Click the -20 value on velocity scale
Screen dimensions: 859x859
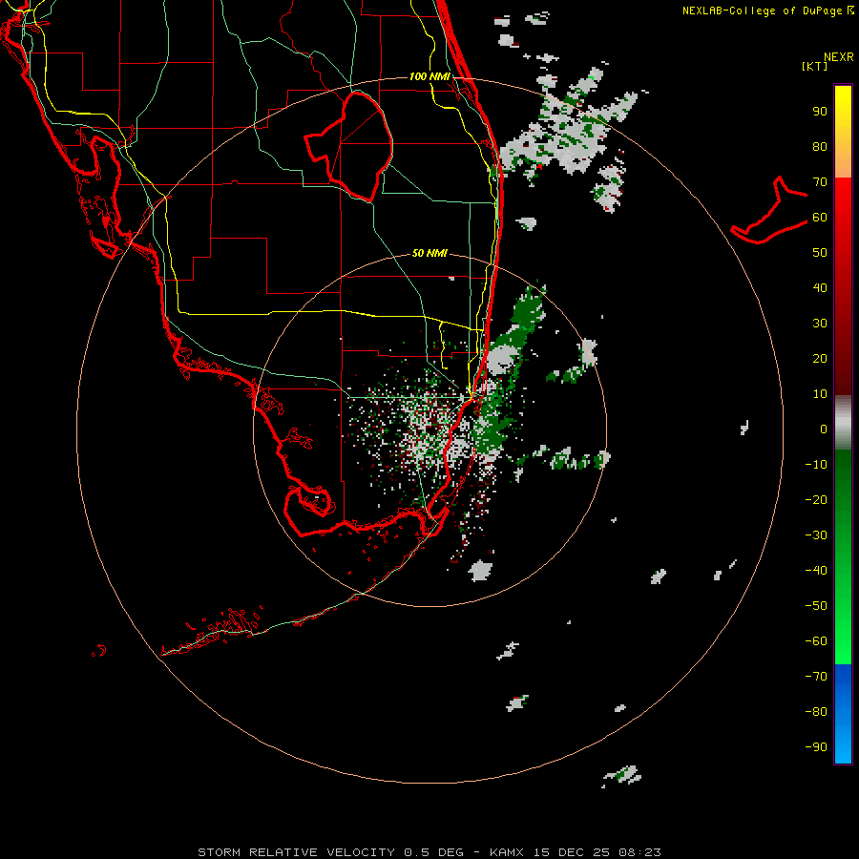816,500
